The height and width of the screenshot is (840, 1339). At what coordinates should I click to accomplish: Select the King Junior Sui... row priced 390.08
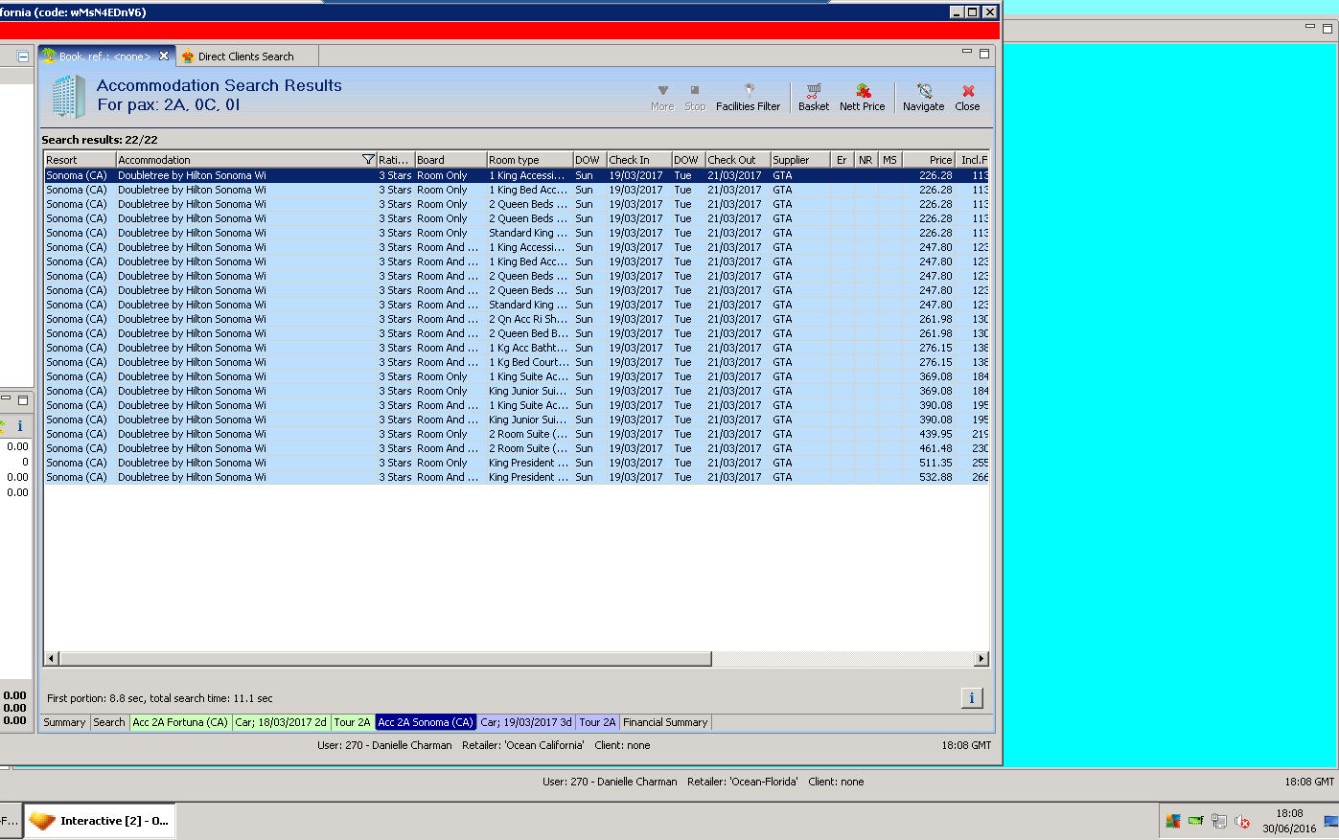pyautogui.click(x=516, y=420)
